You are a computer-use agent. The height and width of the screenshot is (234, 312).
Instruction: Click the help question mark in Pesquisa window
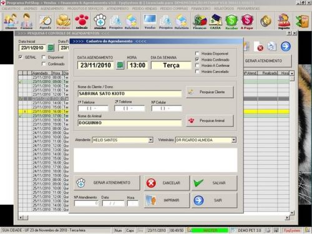pos(289,33)
